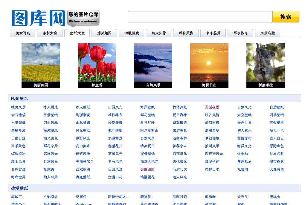Select the 壁纸大全 tab
308x205 pixels.
tap(77, 33)
